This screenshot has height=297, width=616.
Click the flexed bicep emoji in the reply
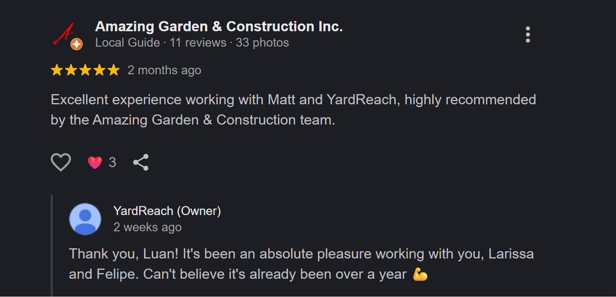[420, 274]
